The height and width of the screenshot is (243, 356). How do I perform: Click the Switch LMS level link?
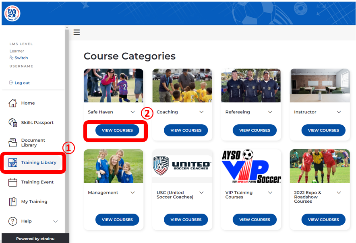(21, 58)
